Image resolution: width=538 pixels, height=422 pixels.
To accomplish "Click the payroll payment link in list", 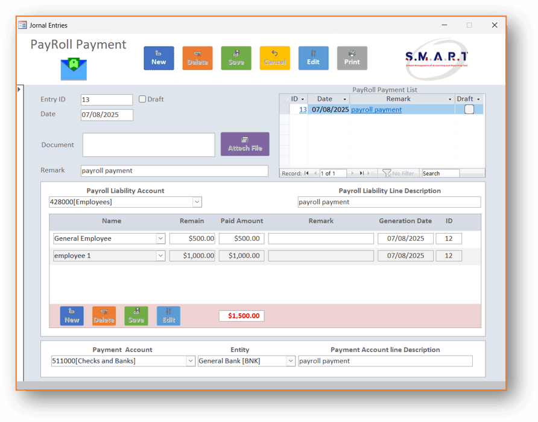I will 376,109.
